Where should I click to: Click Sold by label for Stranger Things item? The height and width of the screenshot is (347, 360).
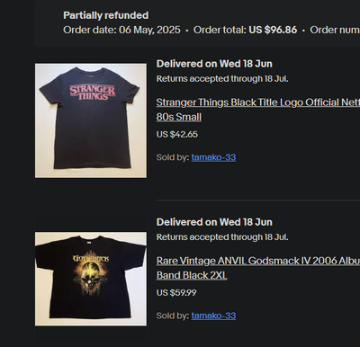click(173, 157)
